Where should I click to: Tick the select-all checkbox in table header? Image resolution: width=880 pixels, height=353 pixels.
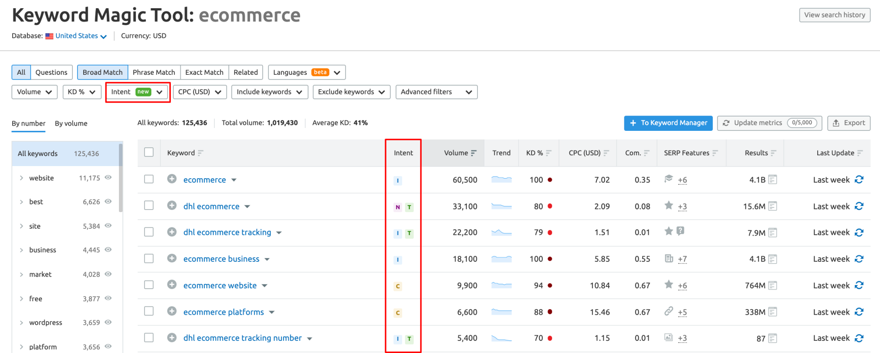click(x=149, y=152)
